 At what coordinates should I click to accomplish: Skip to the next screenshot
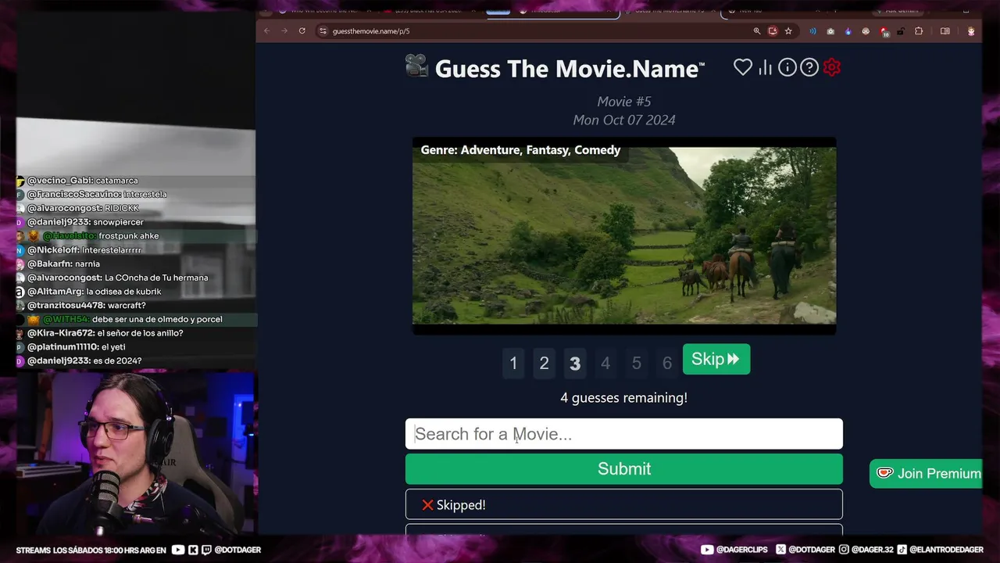pos(716,359)
